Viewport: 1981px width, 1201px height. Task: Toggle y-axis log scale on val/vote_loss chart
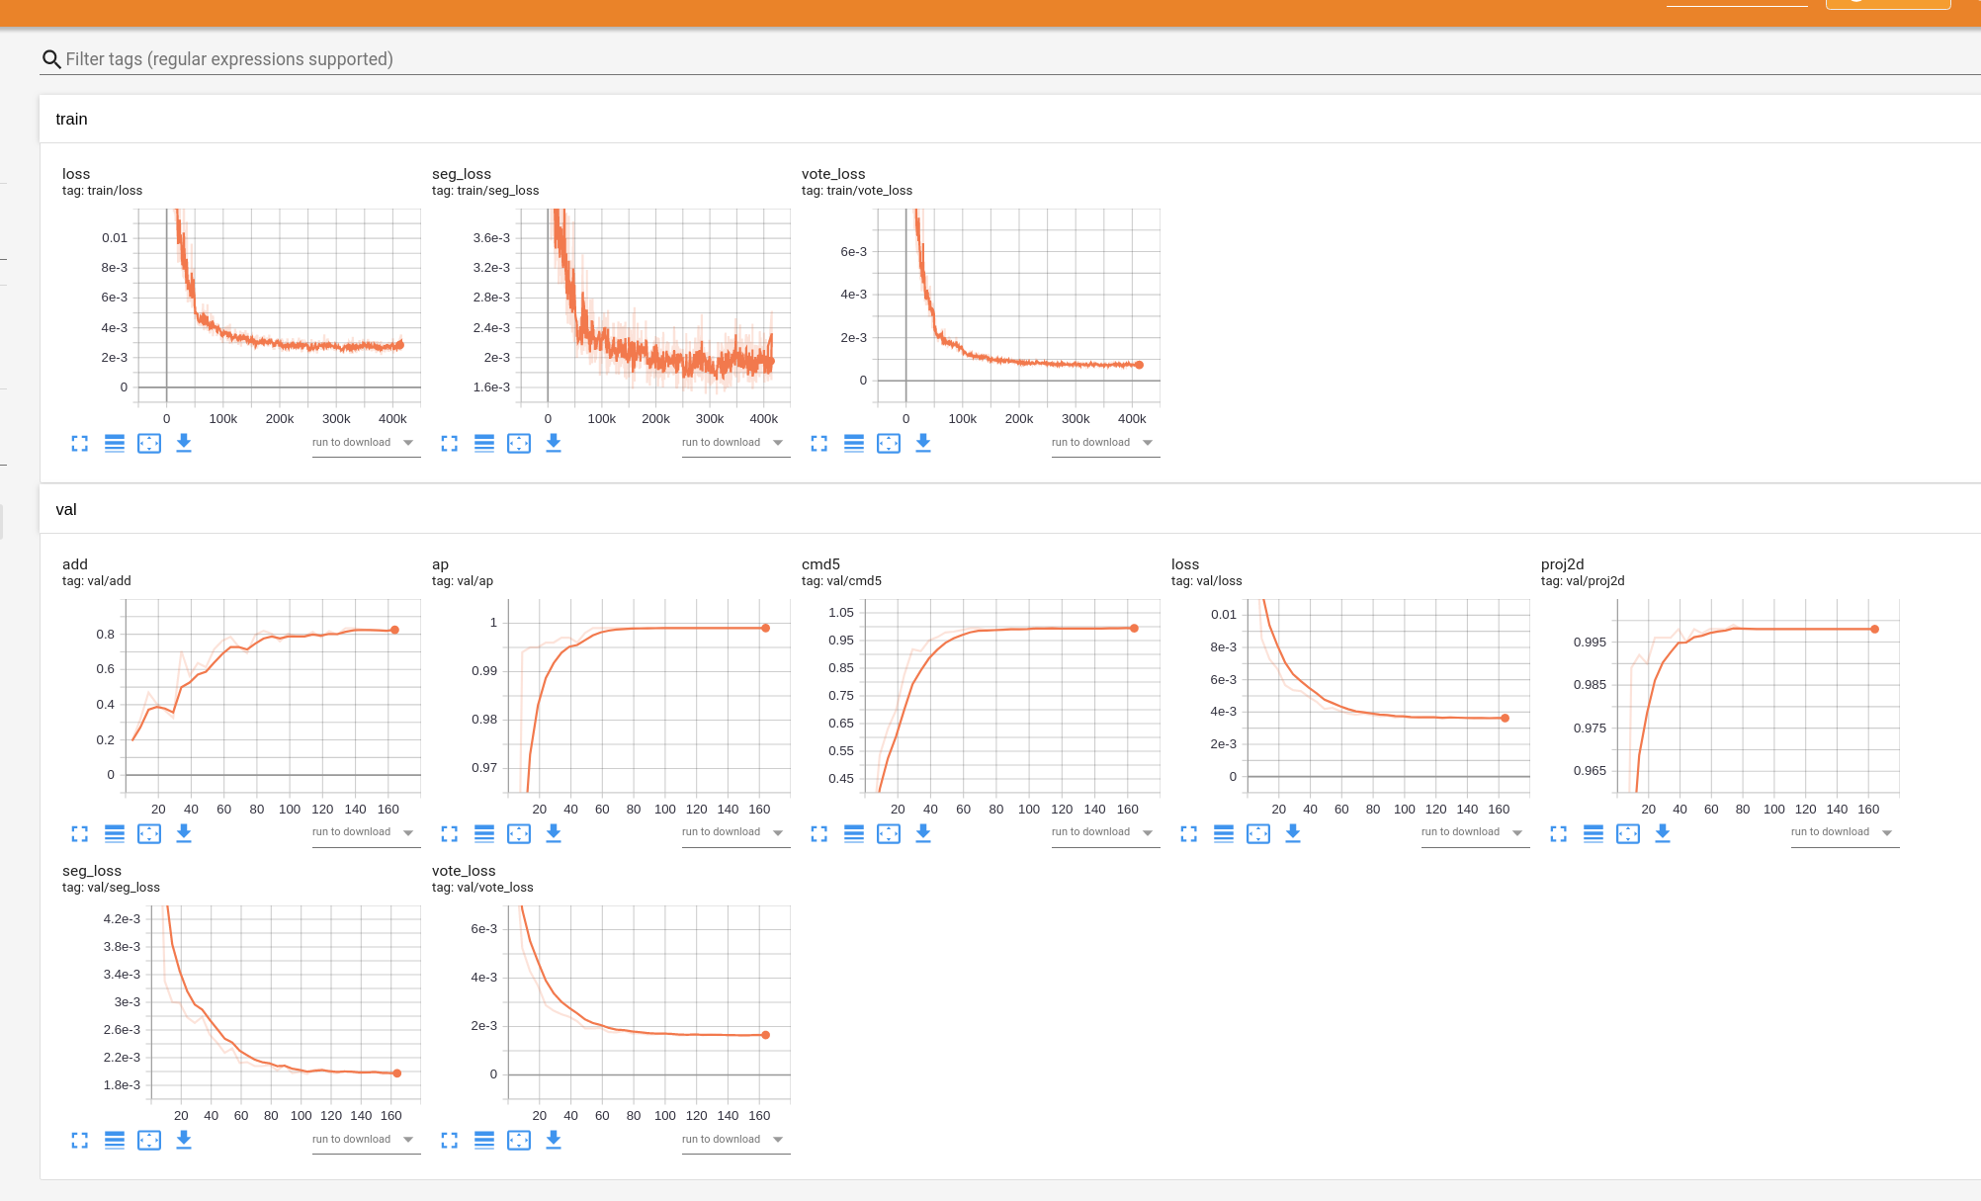tap(484, 1140)
